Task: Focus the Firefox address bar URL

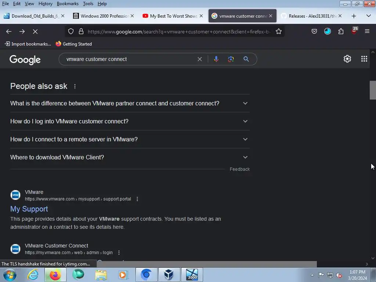Action: tap(179, 32)
